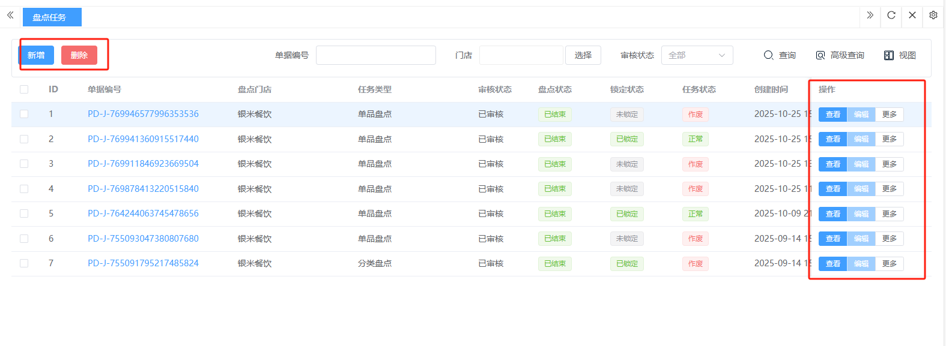Switch to the 盘点任务 tab
The height and width of the screenshot is (346, 946).
(52, 17)
